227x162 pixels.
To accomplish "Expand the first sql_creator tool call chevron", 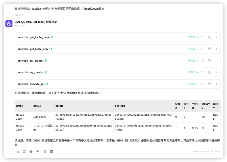I will pyautogui.click(x=217, y=61).
